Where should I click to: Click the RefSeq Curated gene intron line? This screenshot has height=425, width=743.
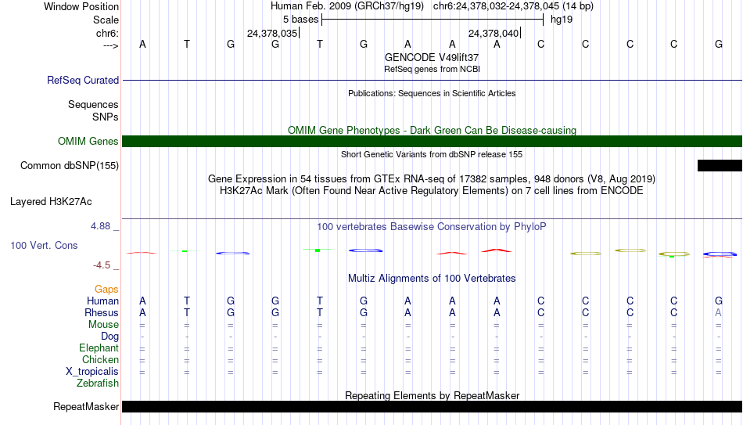point(432,80)
